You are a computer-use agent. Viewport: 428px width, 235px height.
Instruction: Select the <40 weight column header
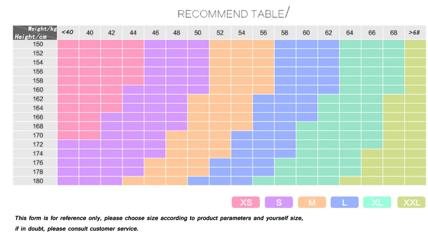[x=68, y=33]
